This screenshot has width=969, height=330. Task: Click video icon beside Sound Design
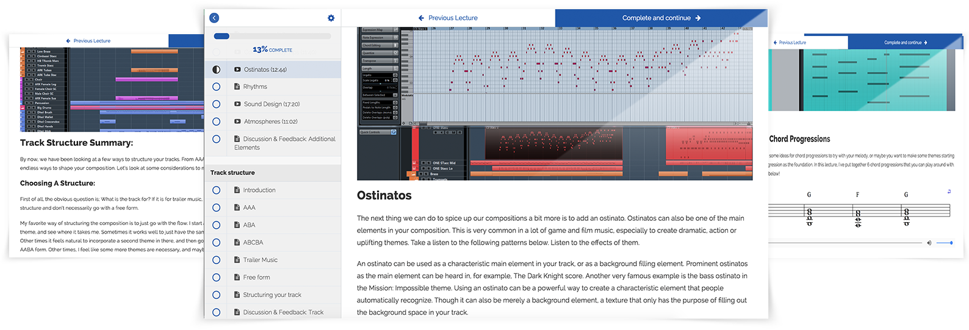(237, 104)
